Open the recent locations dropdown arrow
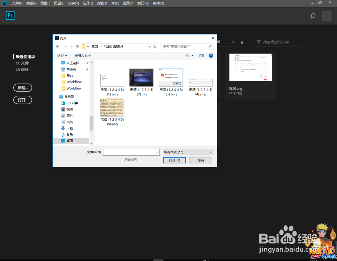337x261 pixels. [x=71, y=46]
